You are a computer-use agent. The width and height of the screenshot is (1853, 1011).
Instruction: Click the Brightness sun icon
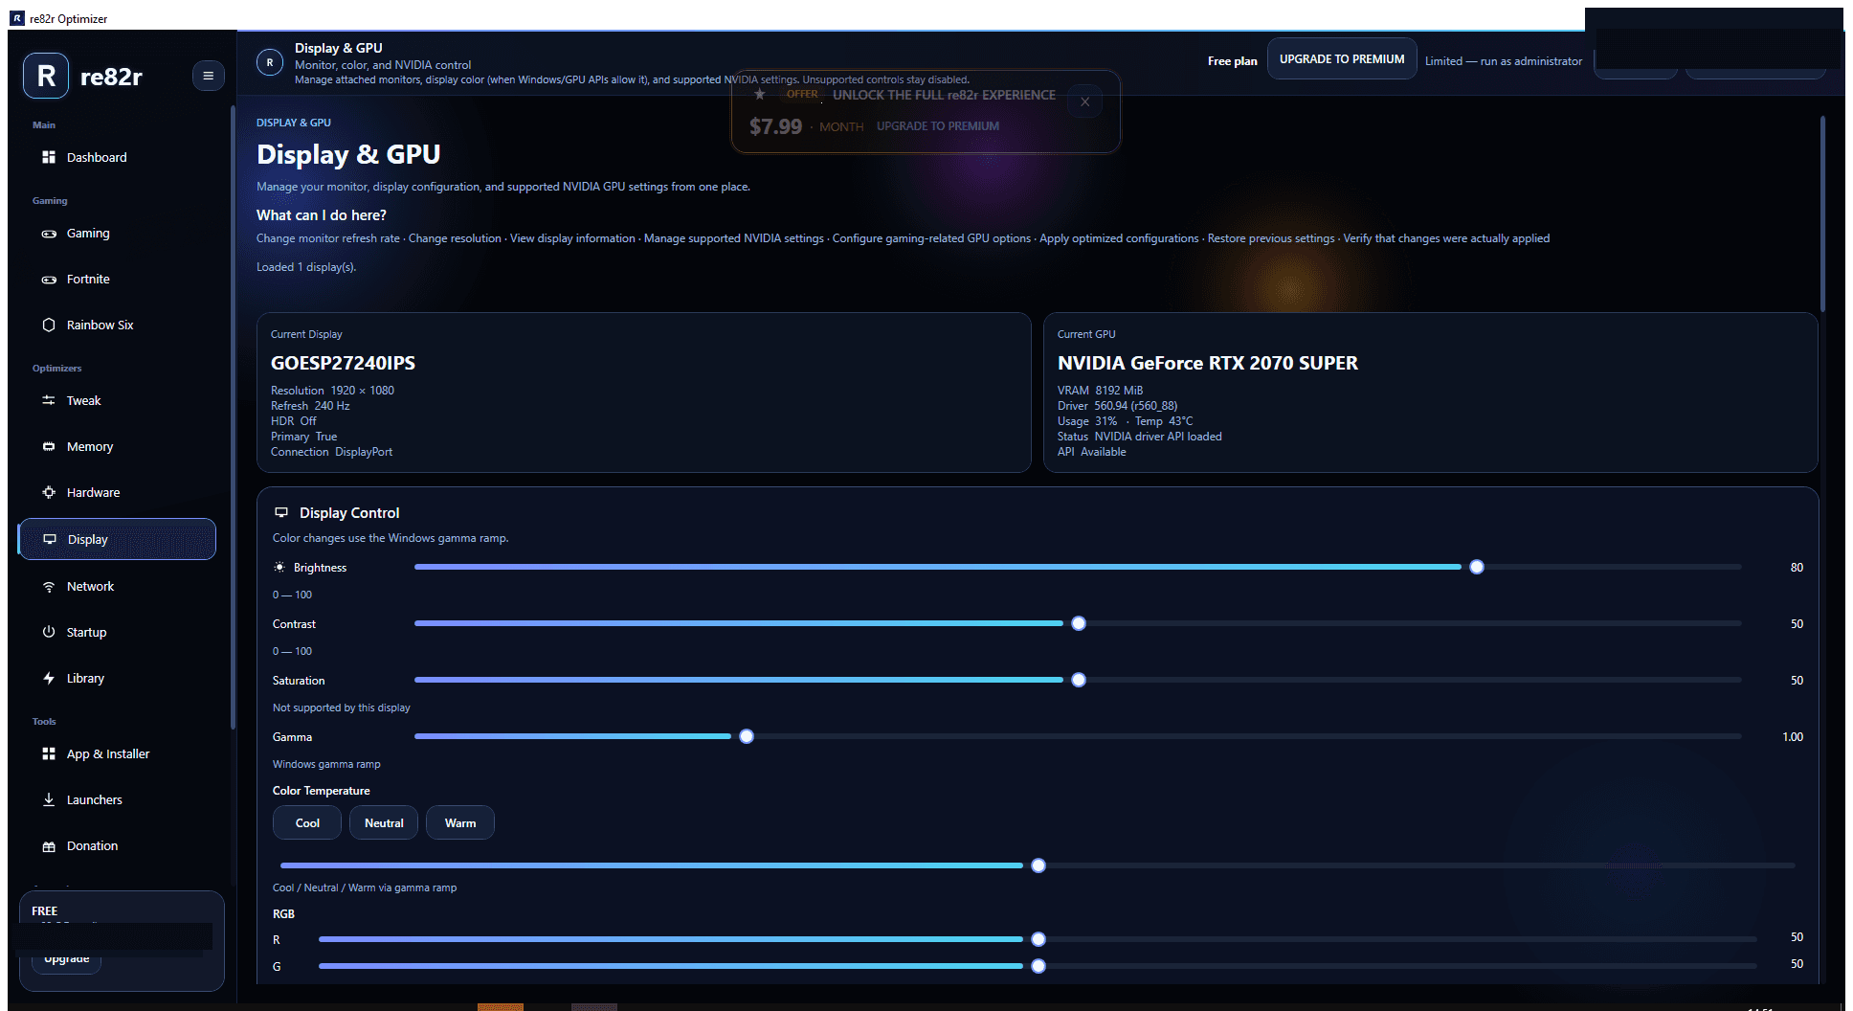[x=279, y=568]
